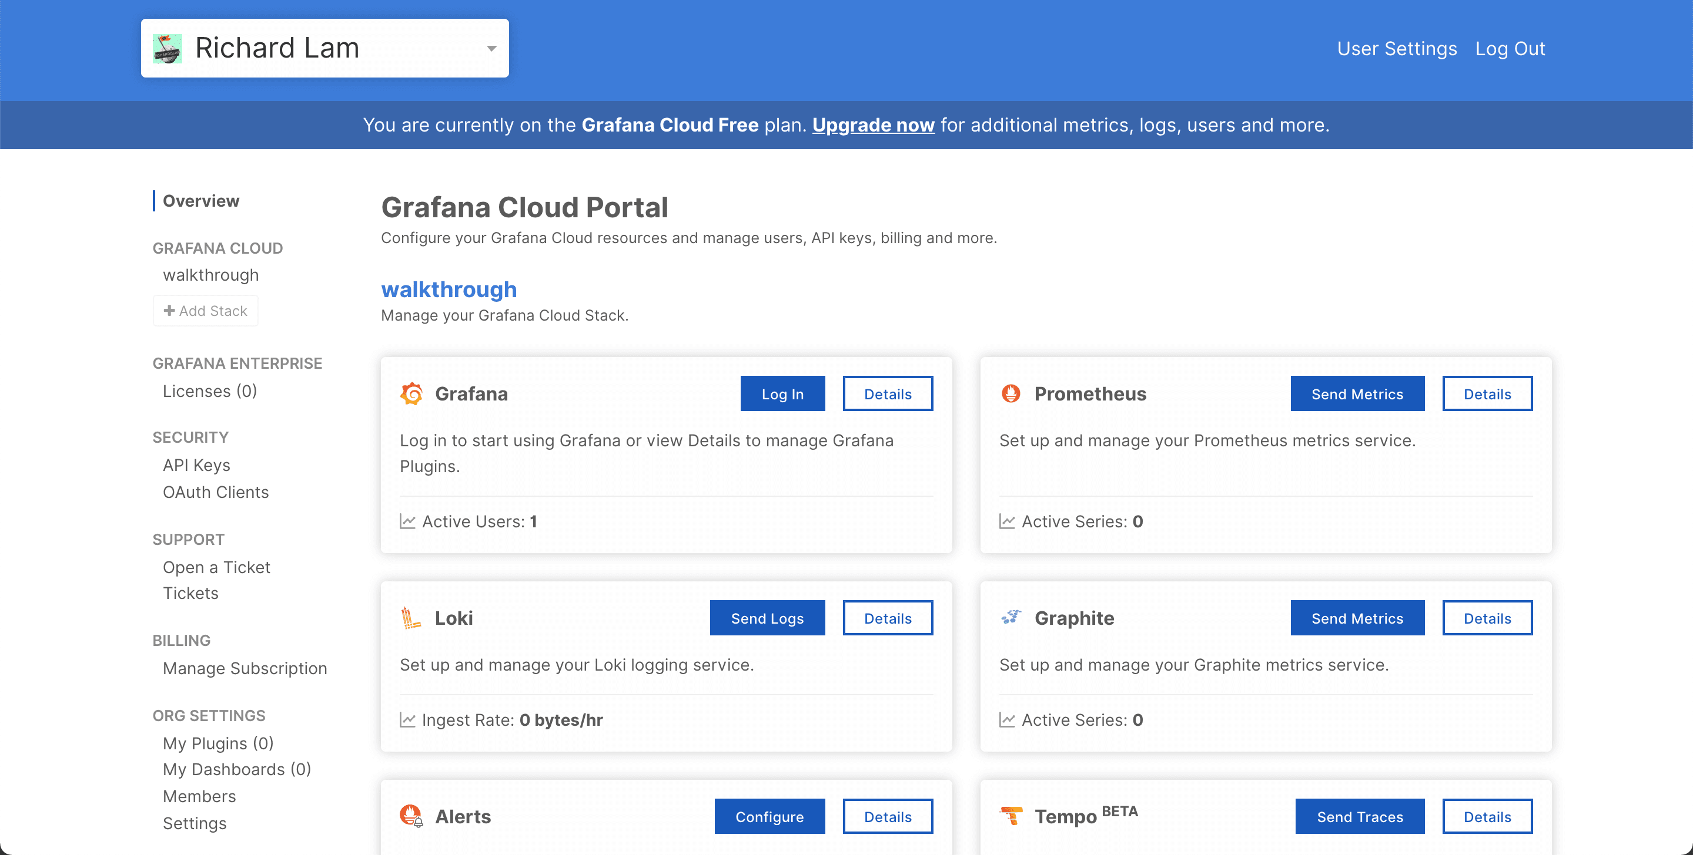Screen dimensions: 1693x855
Task: Select Log Out in the header
Action: [1510, 49]
